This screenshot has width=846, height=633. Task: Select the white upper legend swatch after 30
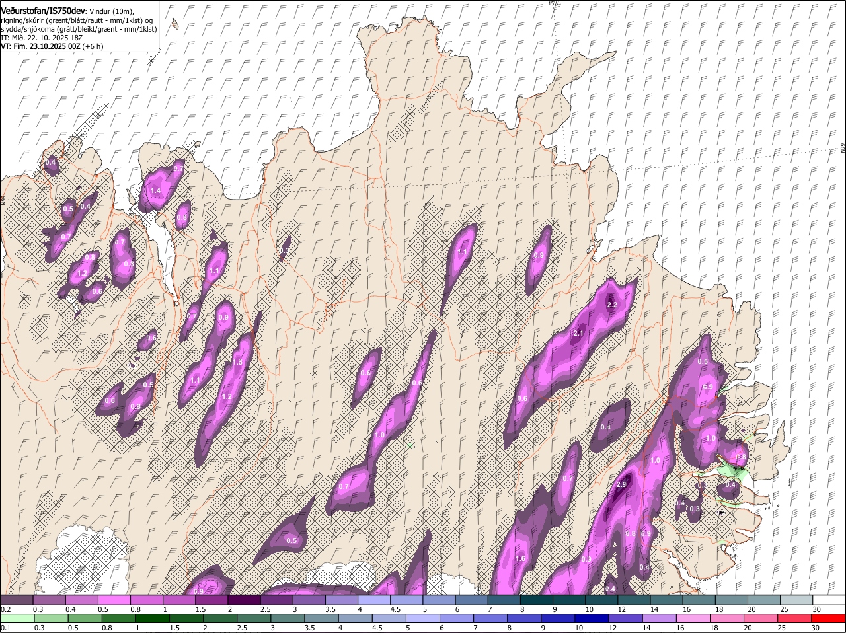coord(829,599)
